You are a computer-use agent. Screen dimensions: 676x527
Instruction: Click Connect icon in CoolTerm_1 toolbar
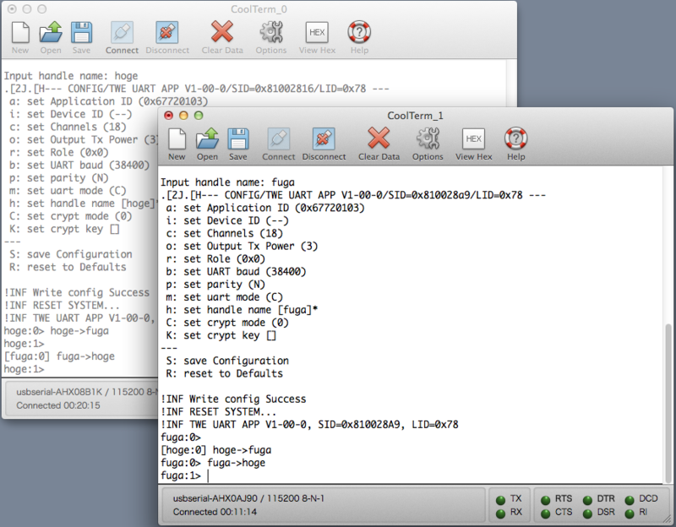pos(279,139)
